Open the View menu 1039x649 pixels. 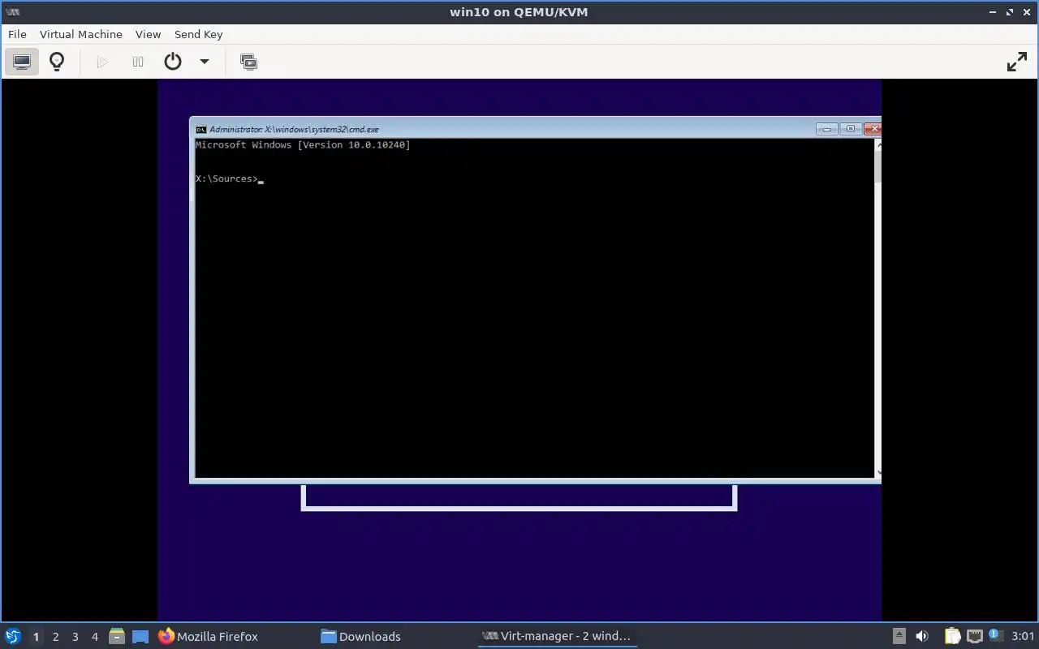pos(149,34)
